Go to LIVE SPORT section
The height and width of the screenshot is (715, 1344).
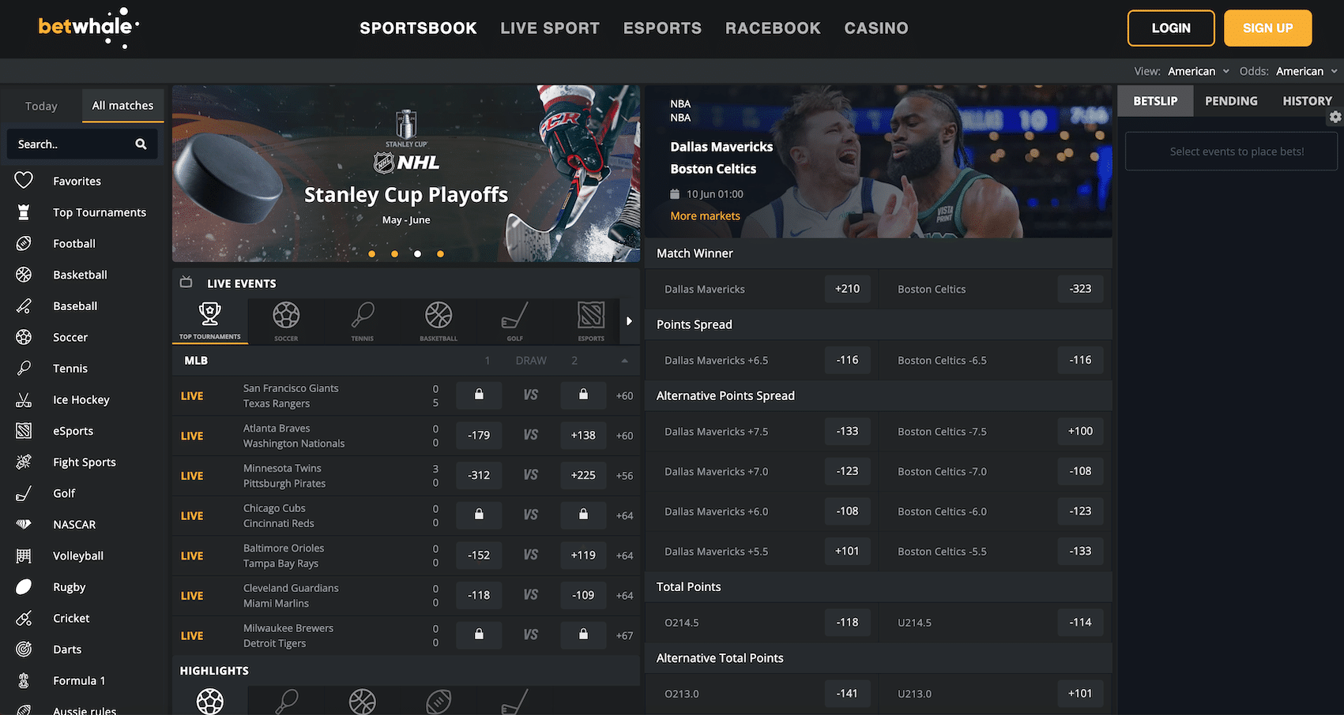tap(550, 28)
